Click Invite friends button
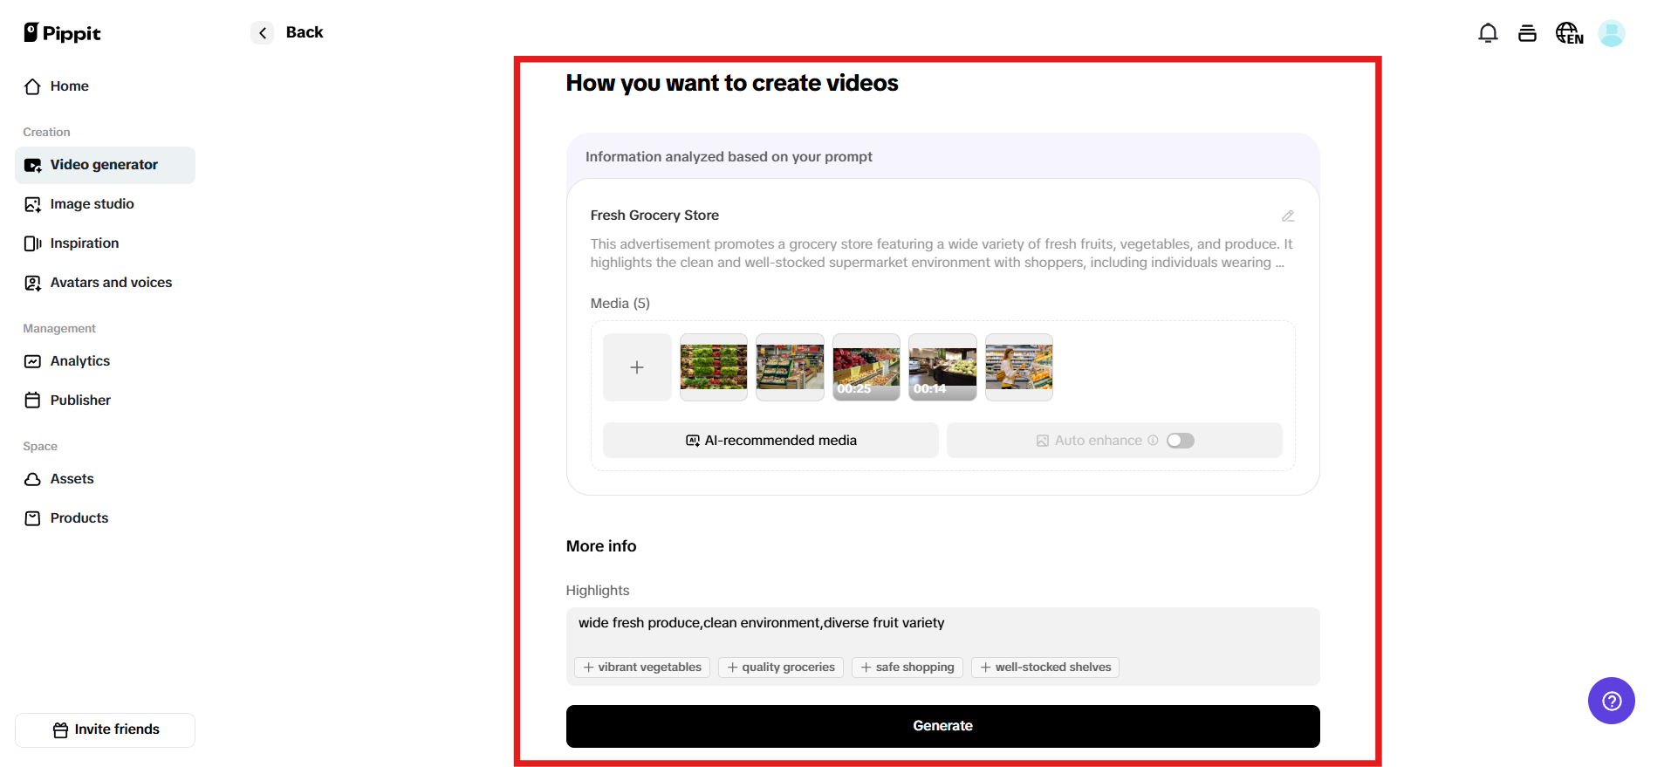The height and width of the screenshot is (767, 1671). tap(105, 729)
